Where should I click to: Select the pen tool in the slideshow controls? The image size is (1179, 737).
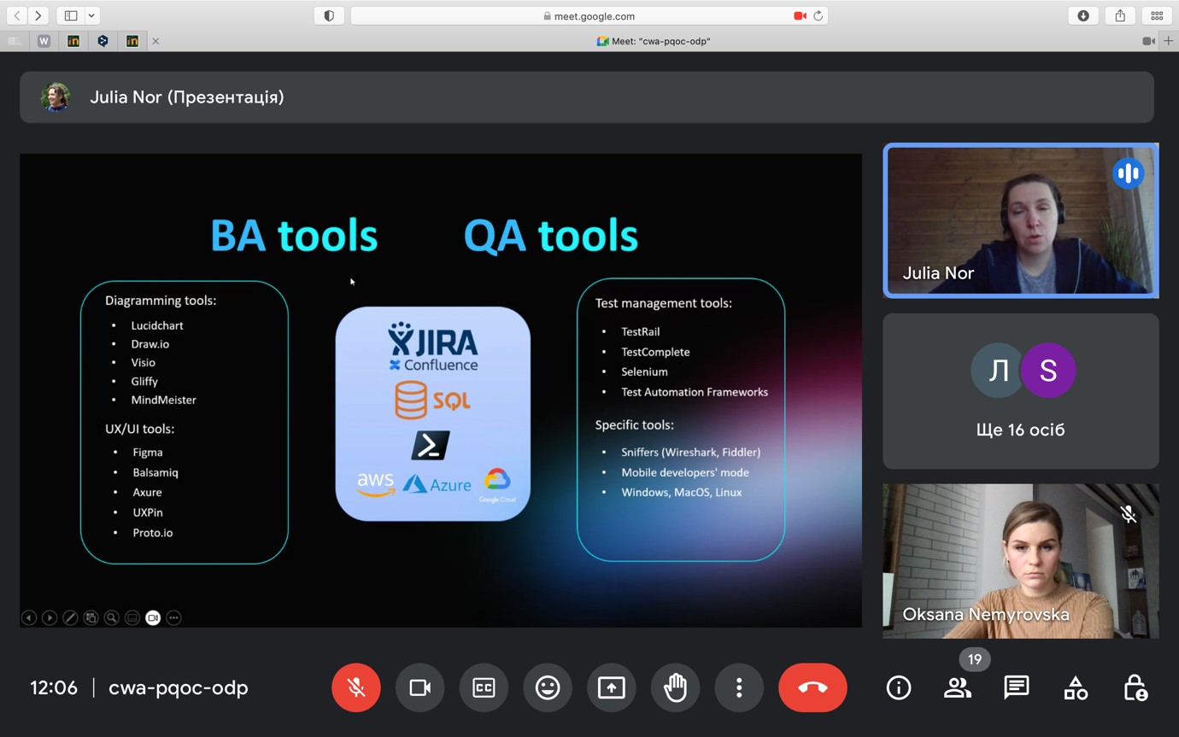tap(70, 617)
